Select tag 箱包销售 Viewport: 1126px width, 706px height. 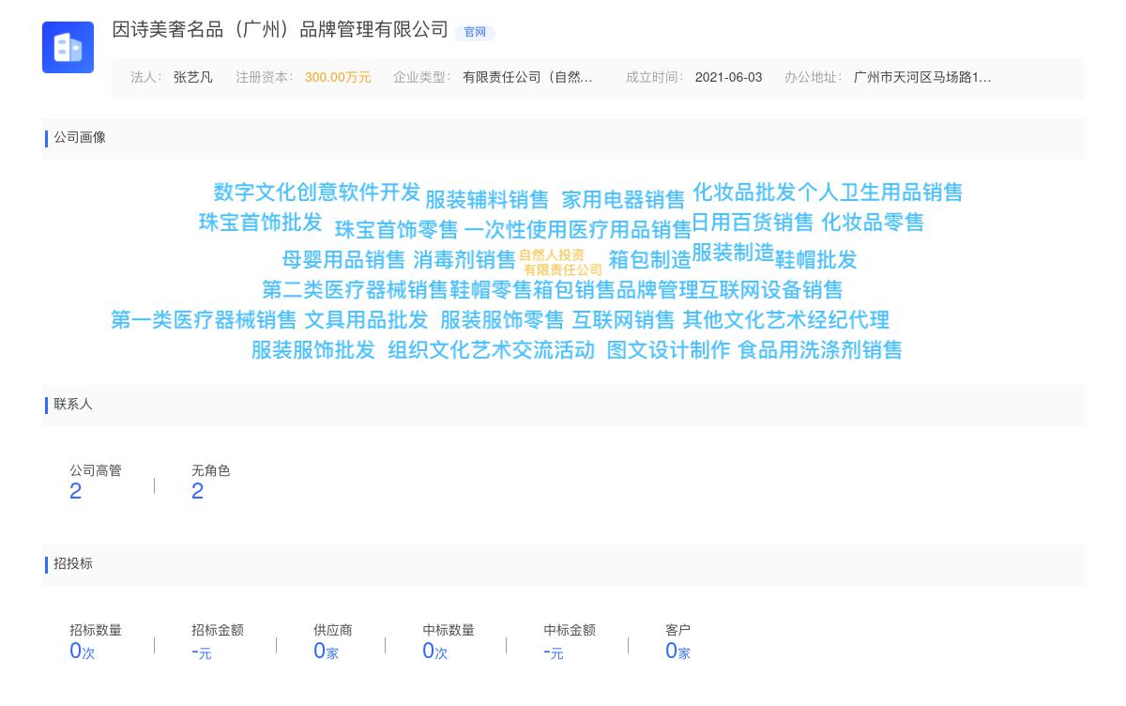click(x=574, y=290)
